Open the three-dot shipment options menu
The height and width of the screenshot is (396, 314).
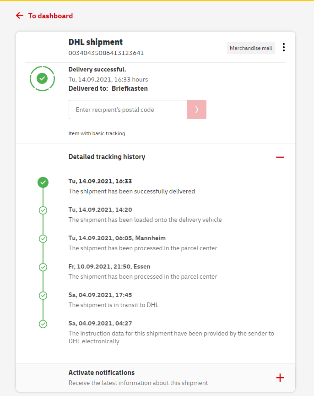click(284, 47)
